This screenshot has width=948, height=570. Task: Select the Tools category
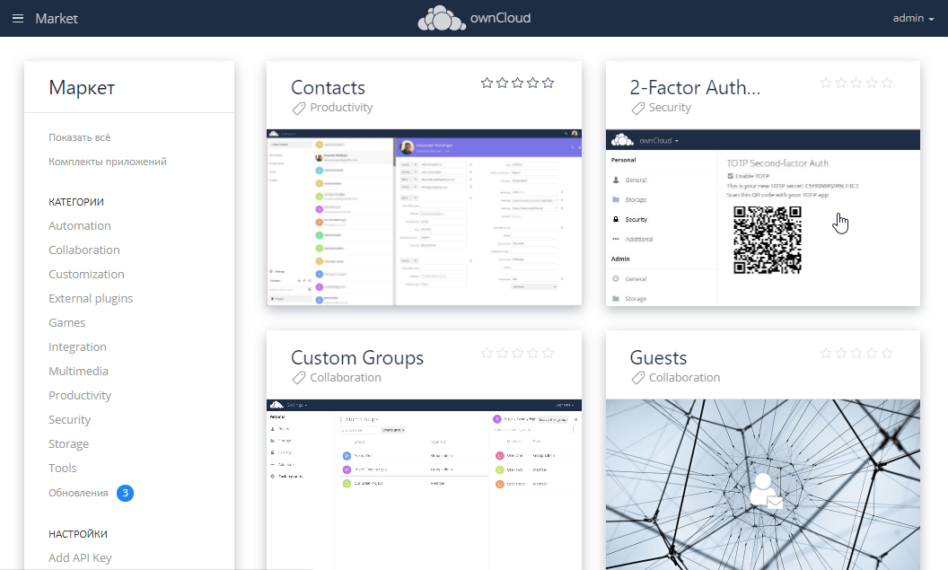tap(63, 468)
